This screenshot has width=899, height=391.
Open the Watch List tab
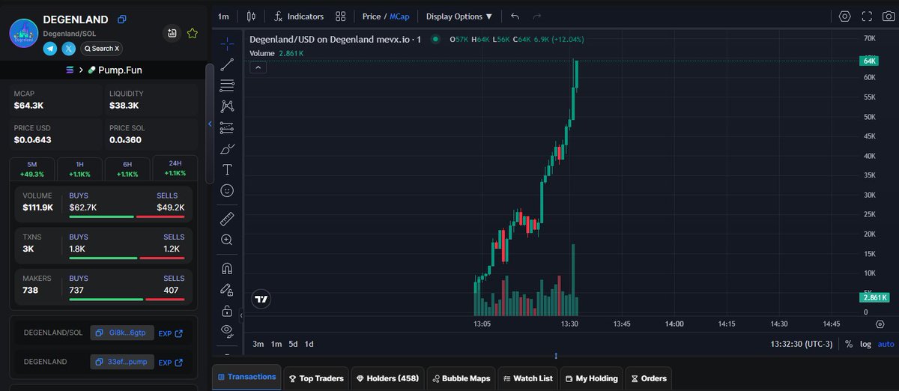[528, 378]
